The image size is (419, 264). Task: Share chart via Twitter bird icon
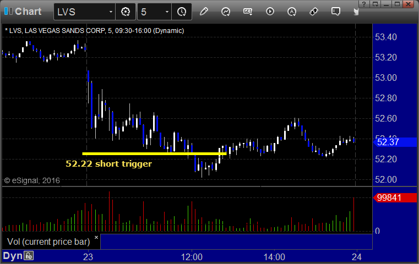(x=356, y=12)
